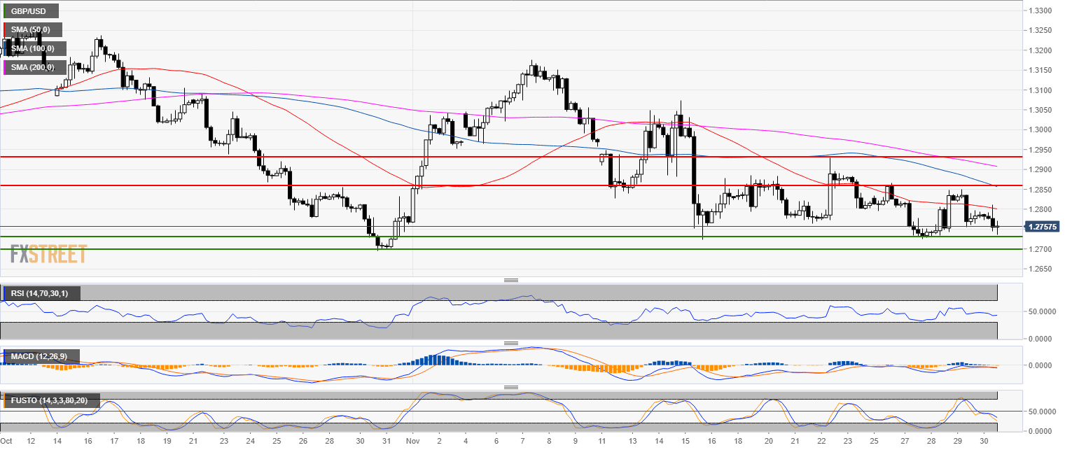Viewport: 1072px width, 450px height.
Task: Click the GBP/USD symbol legend label
Action: click(x=31, y=11)
